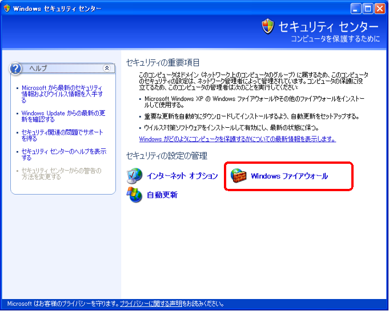Open the title bar shield system menu icon
This screenshot has height=311, width=389.
point(7,9)
